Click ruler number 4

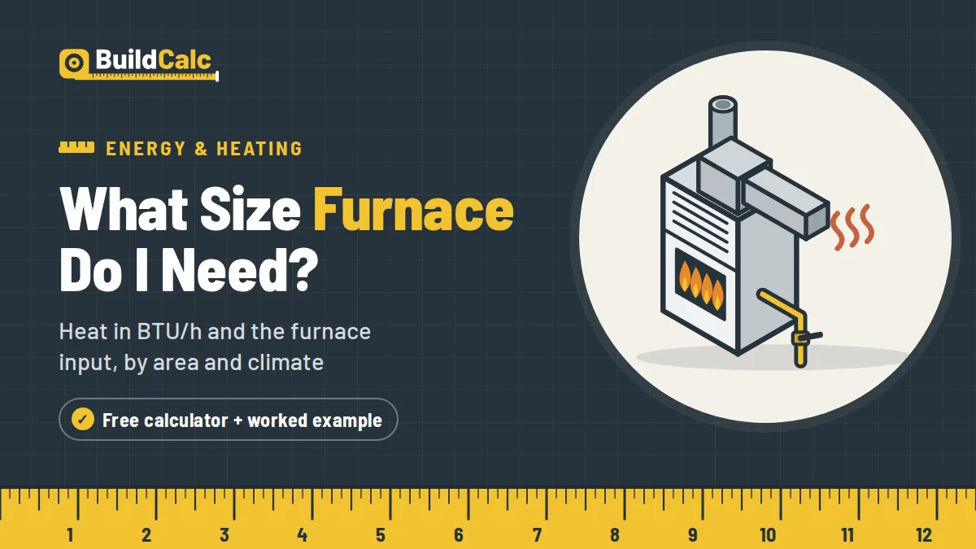[x=303, y=535]
